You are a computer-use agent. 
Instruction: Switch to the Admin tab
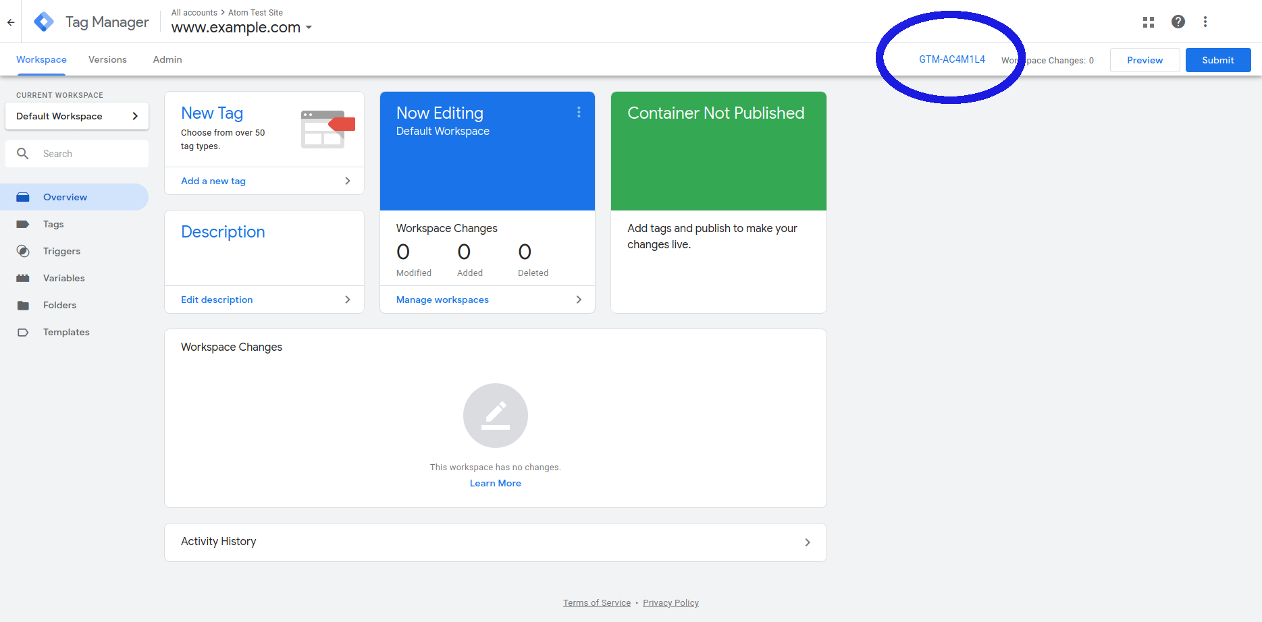(x=167, y=59)
